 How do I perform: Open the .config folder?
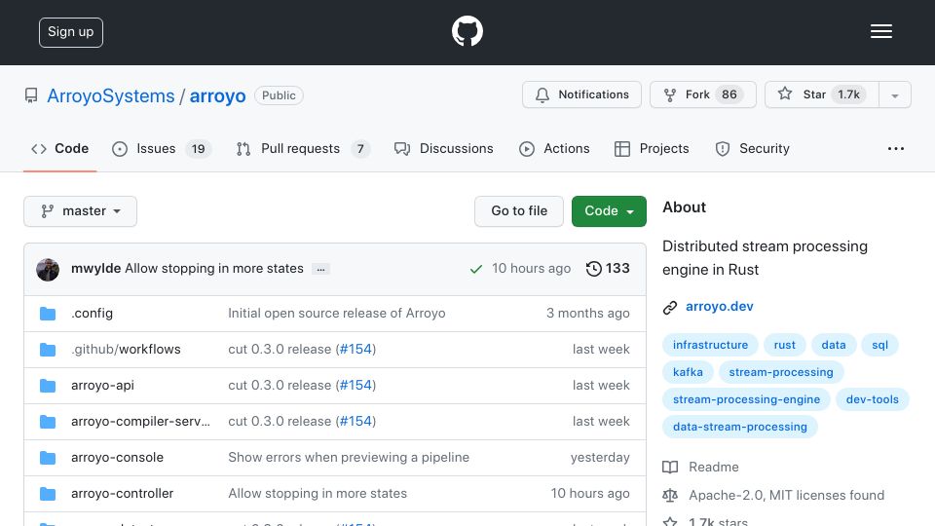coord(92,313)
